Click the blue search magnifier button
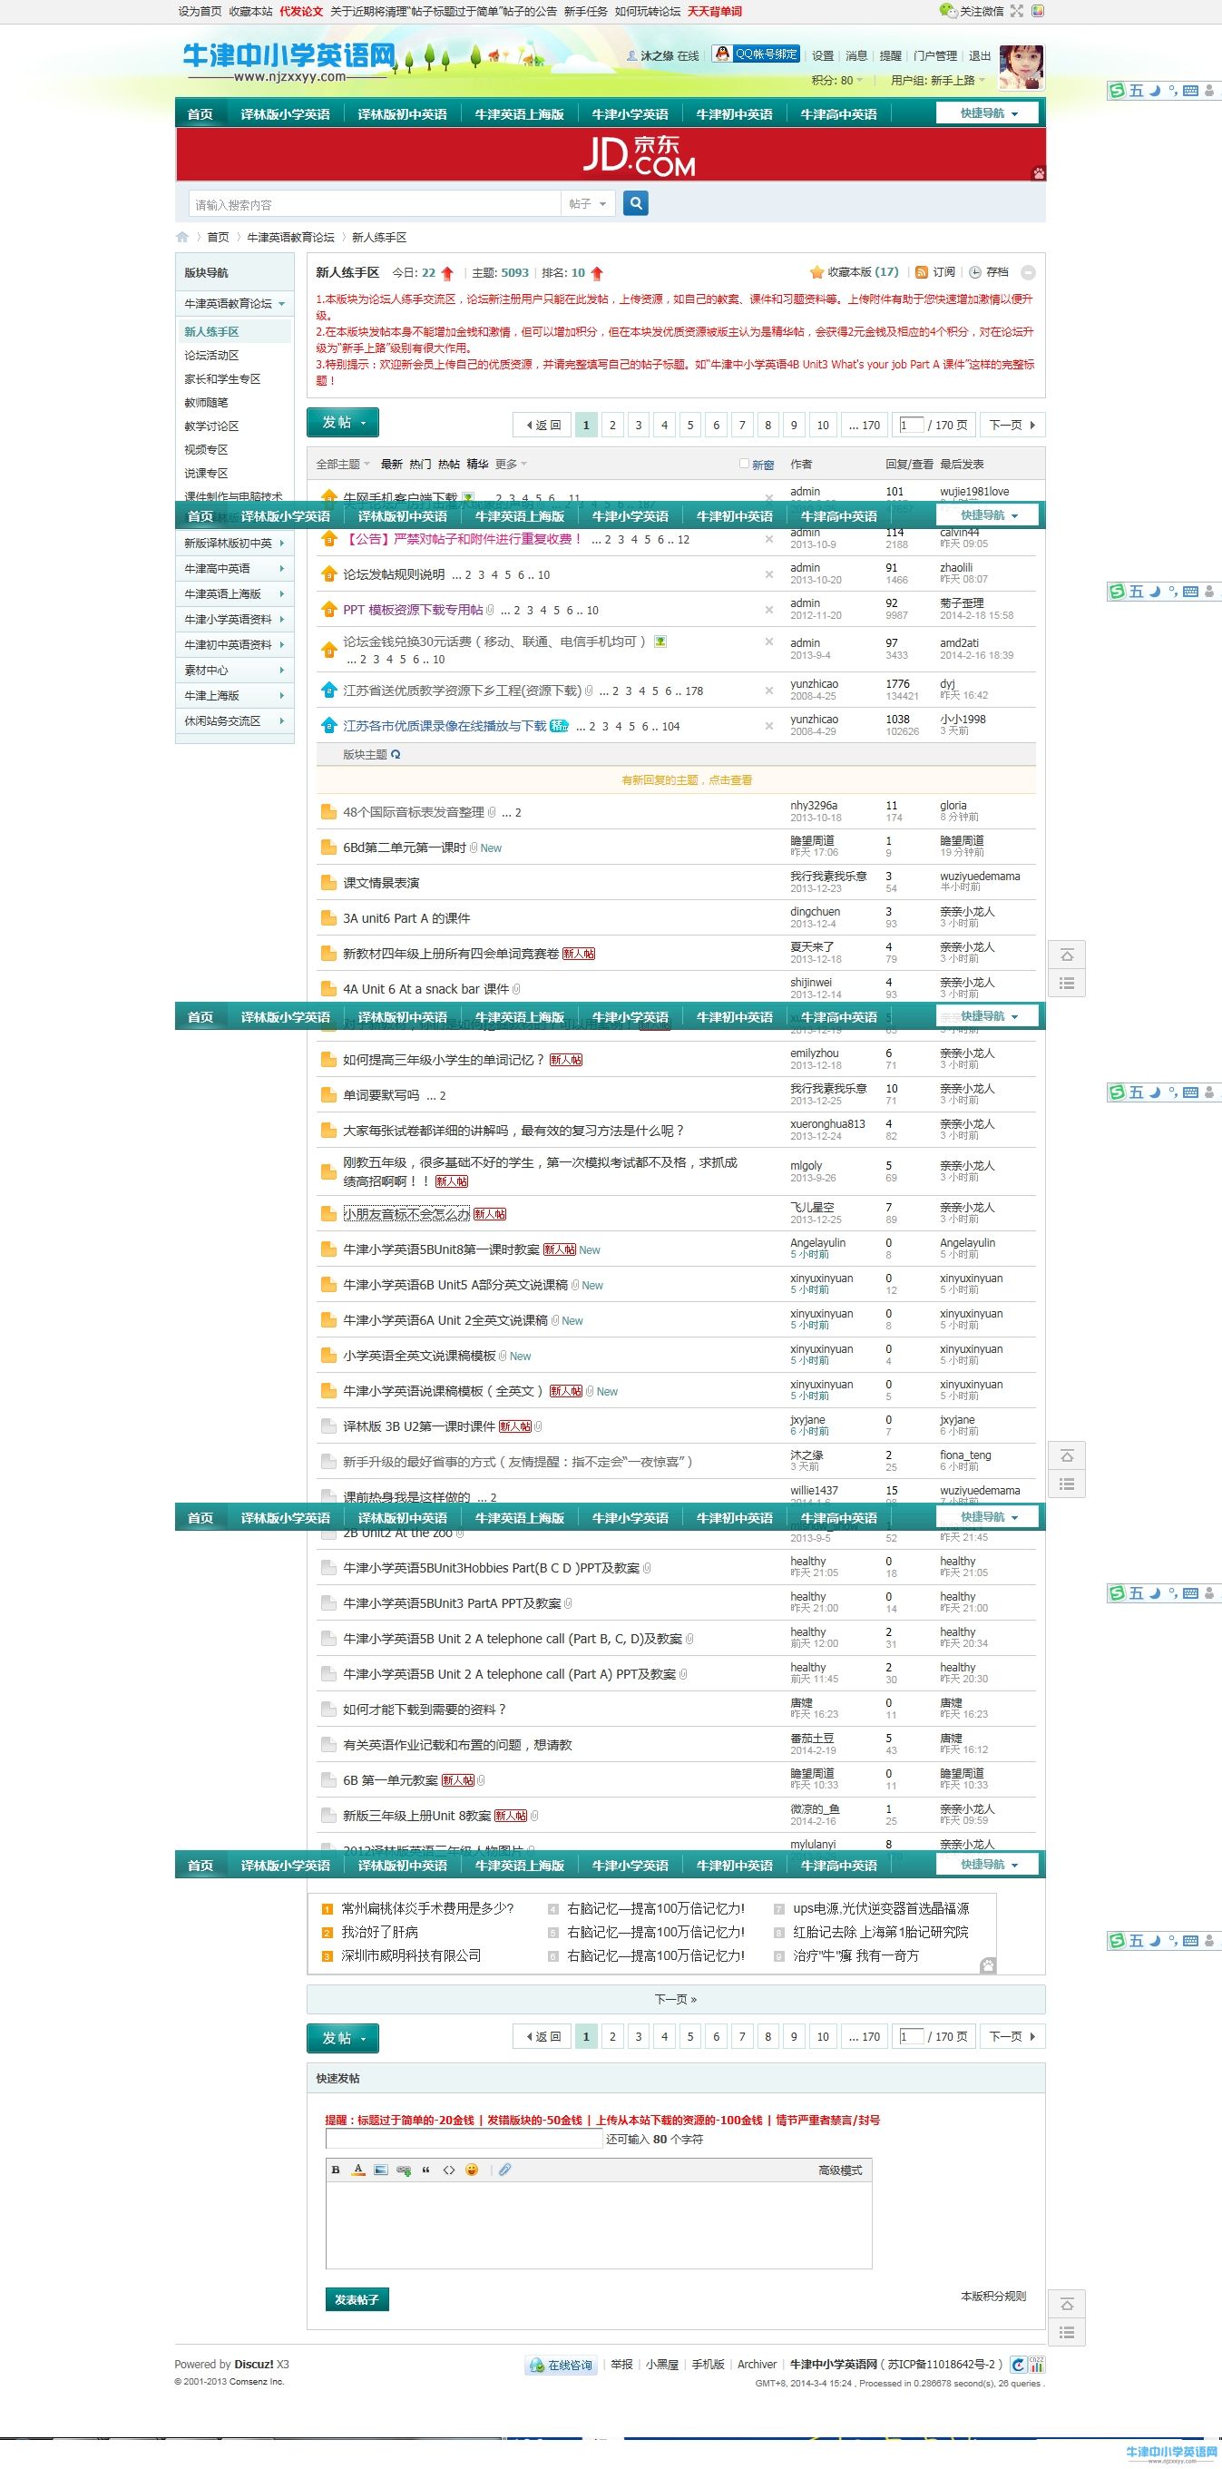Viewport: 1222px width, 2469px height. click(635, 203)
